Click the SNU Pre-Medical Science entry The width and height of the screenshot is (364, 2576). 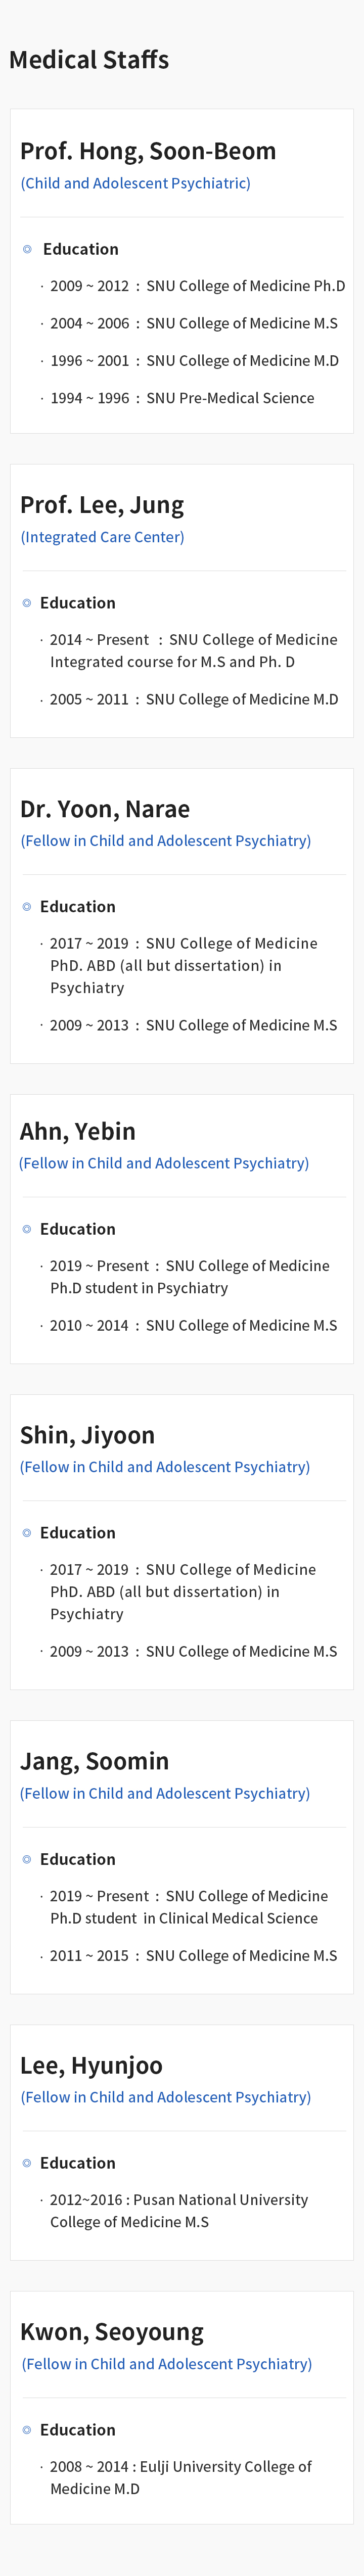pos(182,398)
